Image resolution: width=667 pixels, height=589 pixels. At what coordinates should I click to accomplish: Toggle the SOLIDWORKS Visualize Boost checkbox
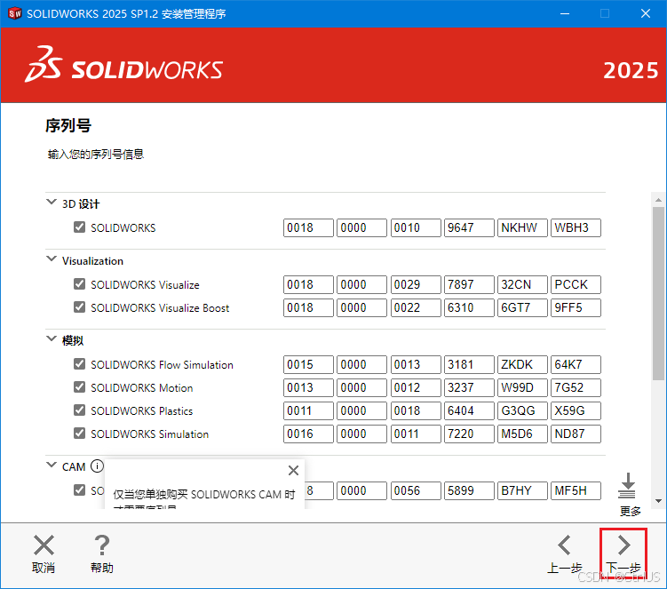pos(80,306)
